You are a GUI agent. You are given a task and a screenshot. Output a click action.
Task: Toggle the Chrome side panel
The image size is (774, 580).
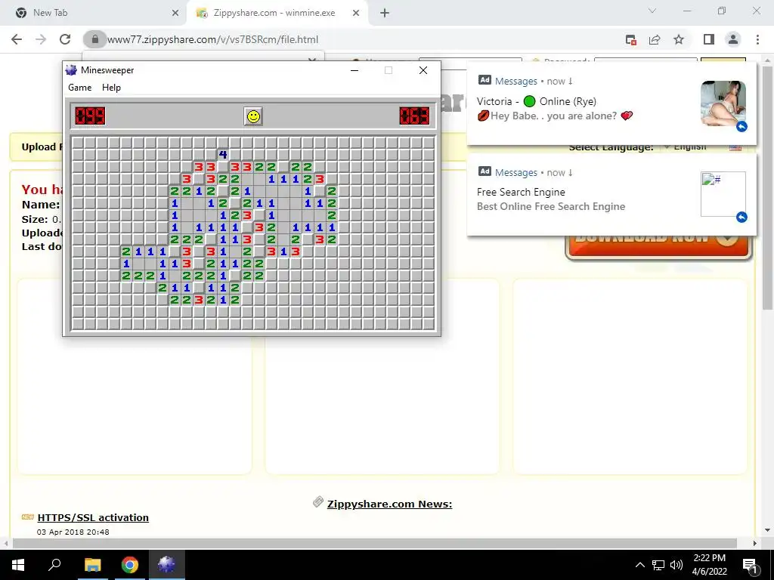[x=709, y=39]
